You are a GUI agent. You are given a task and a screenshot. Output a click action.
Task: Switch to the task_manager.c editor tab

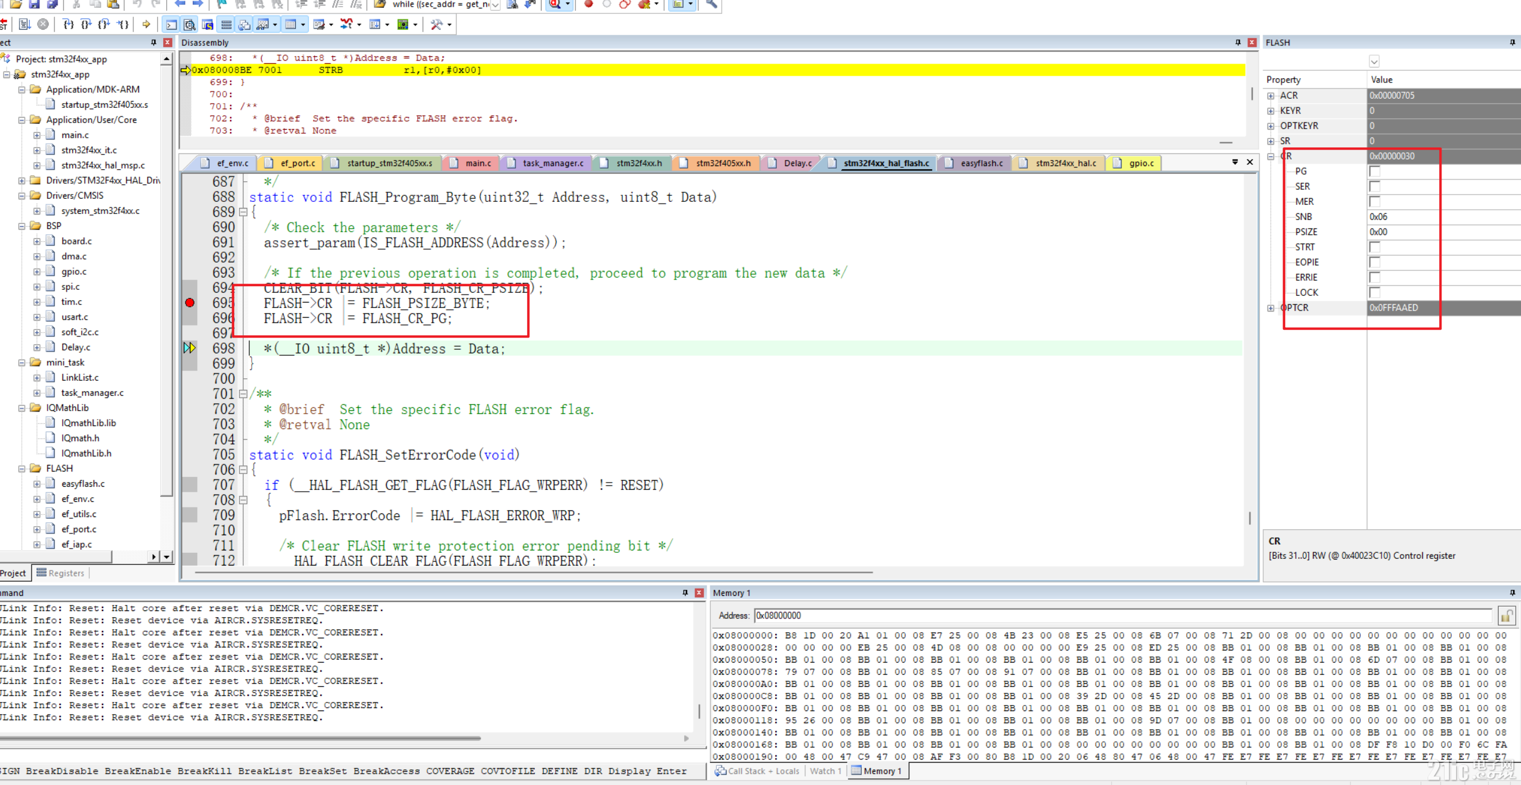(545, 163)
